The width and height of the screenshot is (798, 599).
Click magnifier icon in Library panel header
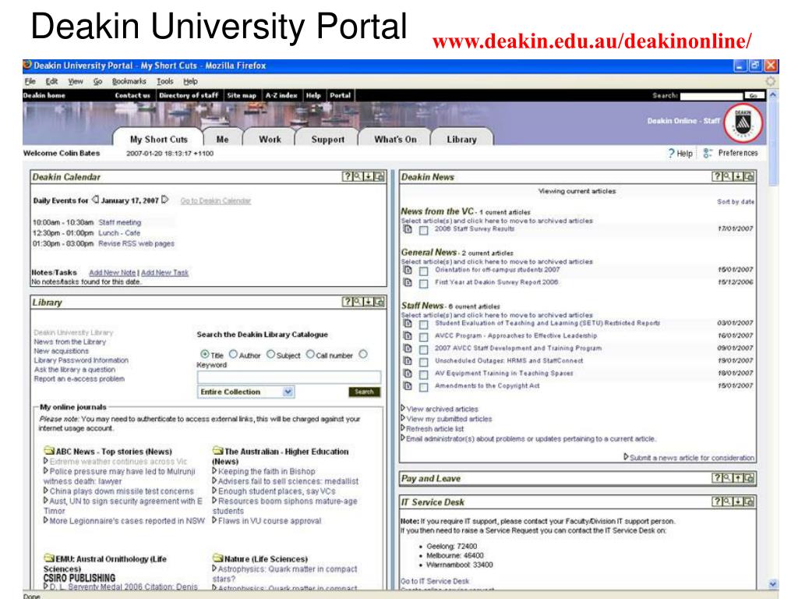358,302
